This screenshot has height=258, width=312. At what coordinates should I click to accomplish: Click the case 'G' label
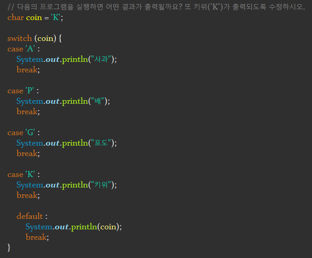[x=24, y=132]
